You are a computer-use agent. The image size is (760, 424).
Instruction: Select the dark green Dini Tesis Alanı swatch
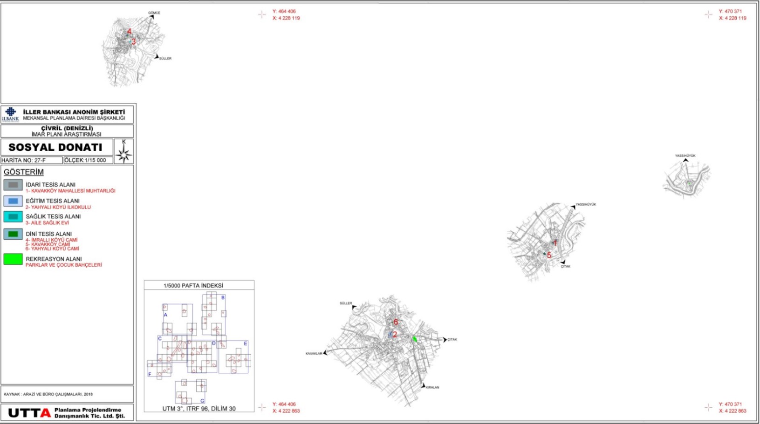click(13, 234)
